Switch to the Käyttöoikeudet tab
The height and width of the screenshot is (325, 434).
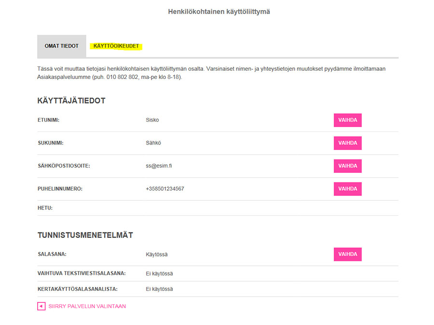116,46
